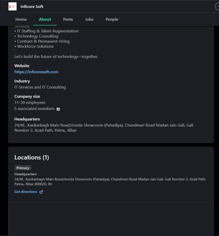Switch to the Posts tab

click(68, 19)
